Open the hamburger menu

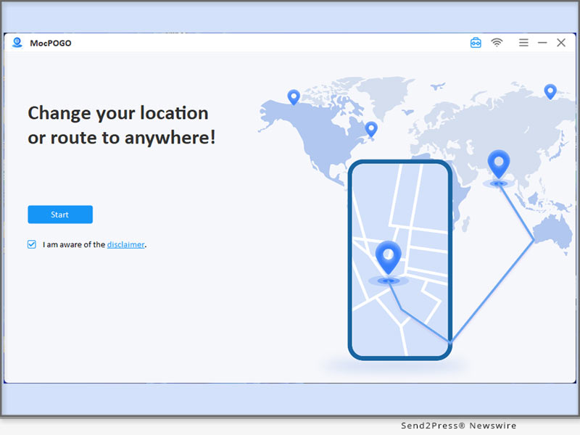click(523, 43)
